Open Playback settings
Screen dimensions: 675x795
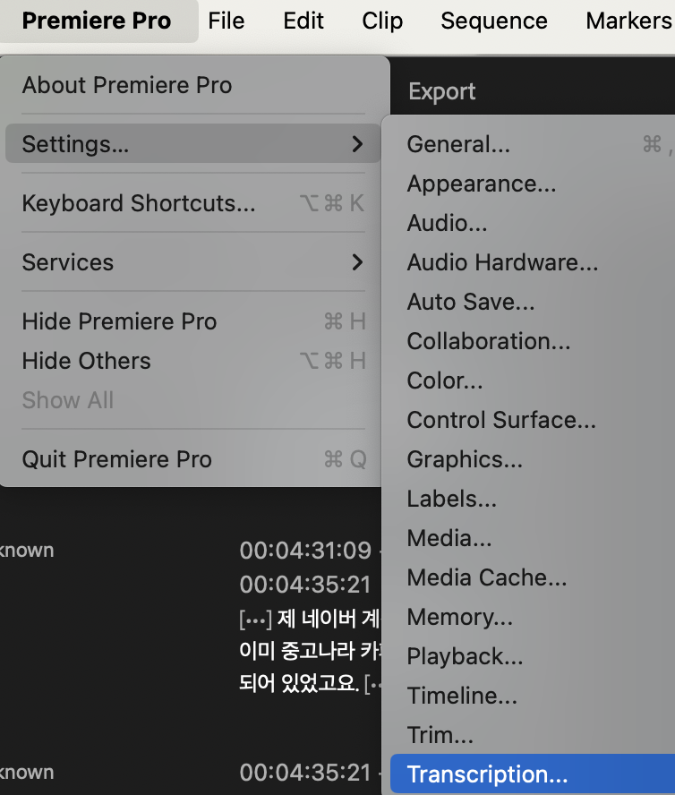[x=533, y=656]
